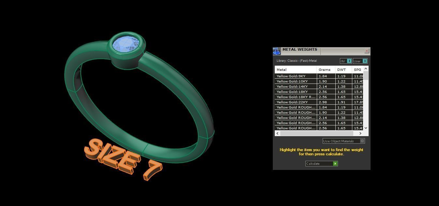Select the Yellow Gold:18KY row

319,92
